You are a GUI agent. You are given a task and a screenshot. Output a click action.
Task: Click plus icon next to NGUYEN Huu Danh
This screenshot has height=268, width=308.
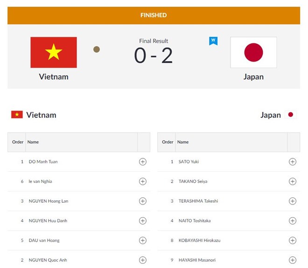pyautogui.click(x=143, y=221)
